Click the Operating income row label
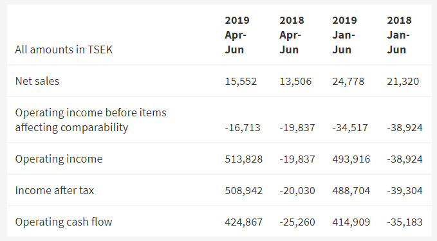 click(59, 159)
